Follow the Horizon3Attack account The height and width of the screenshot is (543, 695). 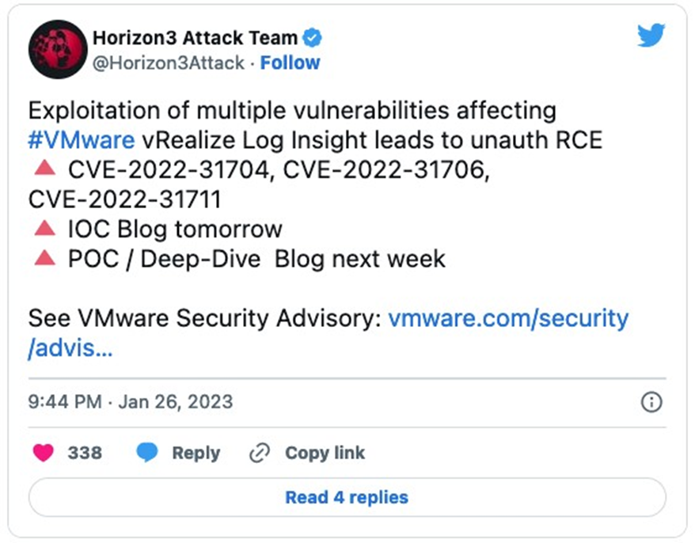click(x=290, y=63)
